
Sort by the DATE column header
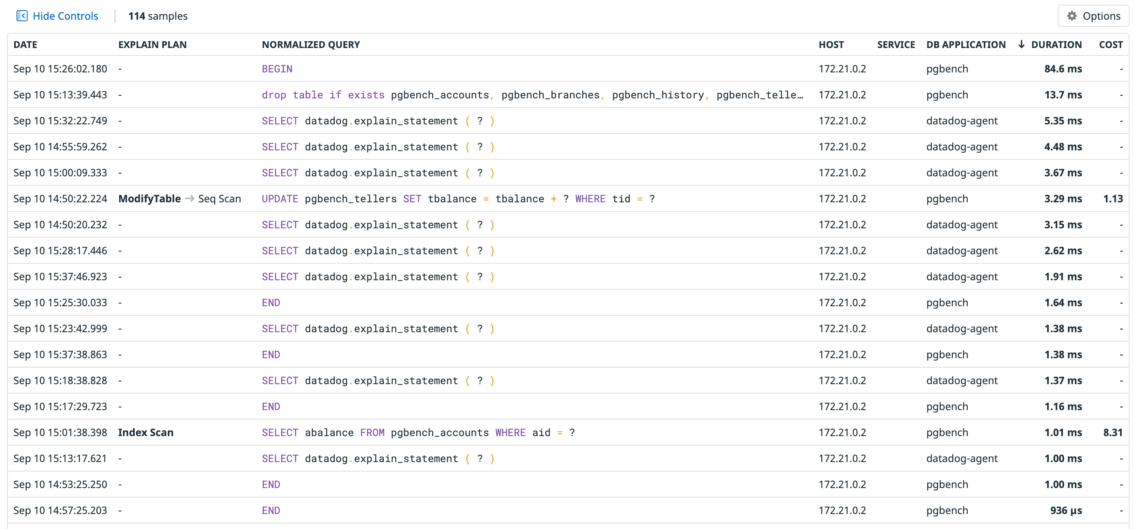click(25, 44)
